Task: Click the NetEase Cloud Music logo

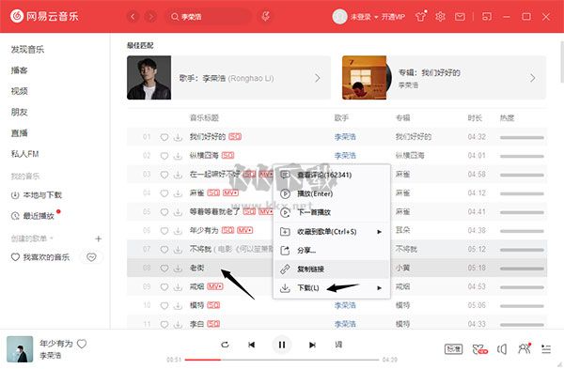Action: point(44,16)
